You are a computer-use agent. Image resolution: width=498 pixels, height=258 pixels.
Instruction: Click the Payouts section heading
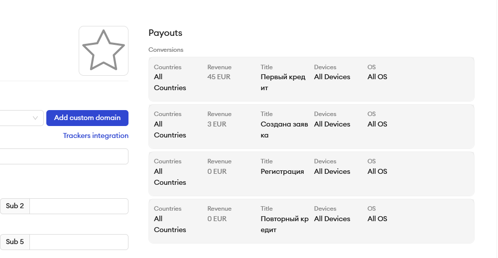pos(165,33)
